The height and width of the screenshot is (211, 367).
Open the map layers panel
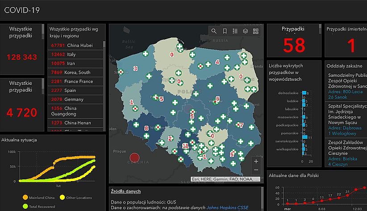245,31
